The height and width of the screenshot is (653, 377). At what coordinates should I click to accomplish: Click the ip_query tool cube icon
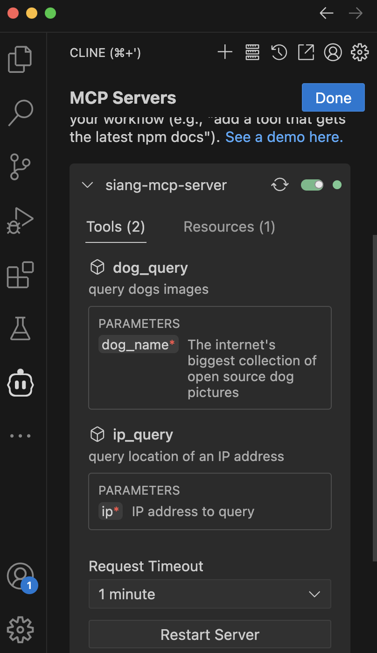(x=97, y=435)
